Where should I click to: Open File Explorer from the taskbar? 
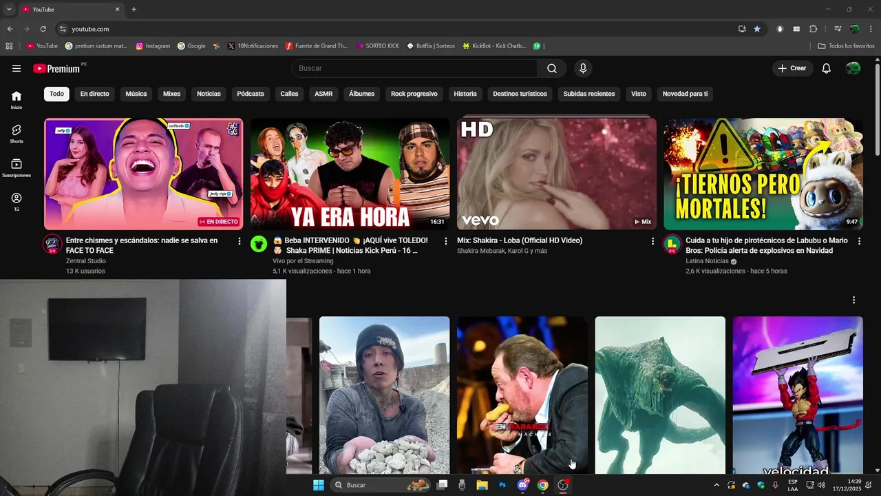[482, 485]
